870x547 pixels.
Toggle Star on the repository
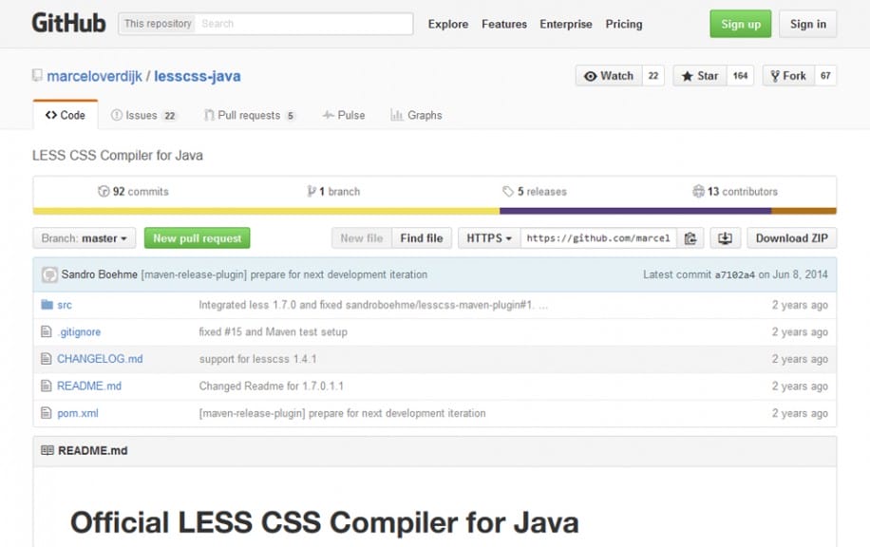[x=700, y=76]
